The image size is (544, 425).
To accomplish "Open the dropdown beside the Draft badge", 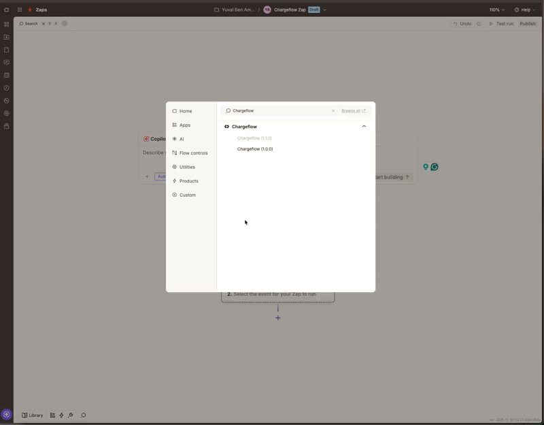I will tap(325, 10).
